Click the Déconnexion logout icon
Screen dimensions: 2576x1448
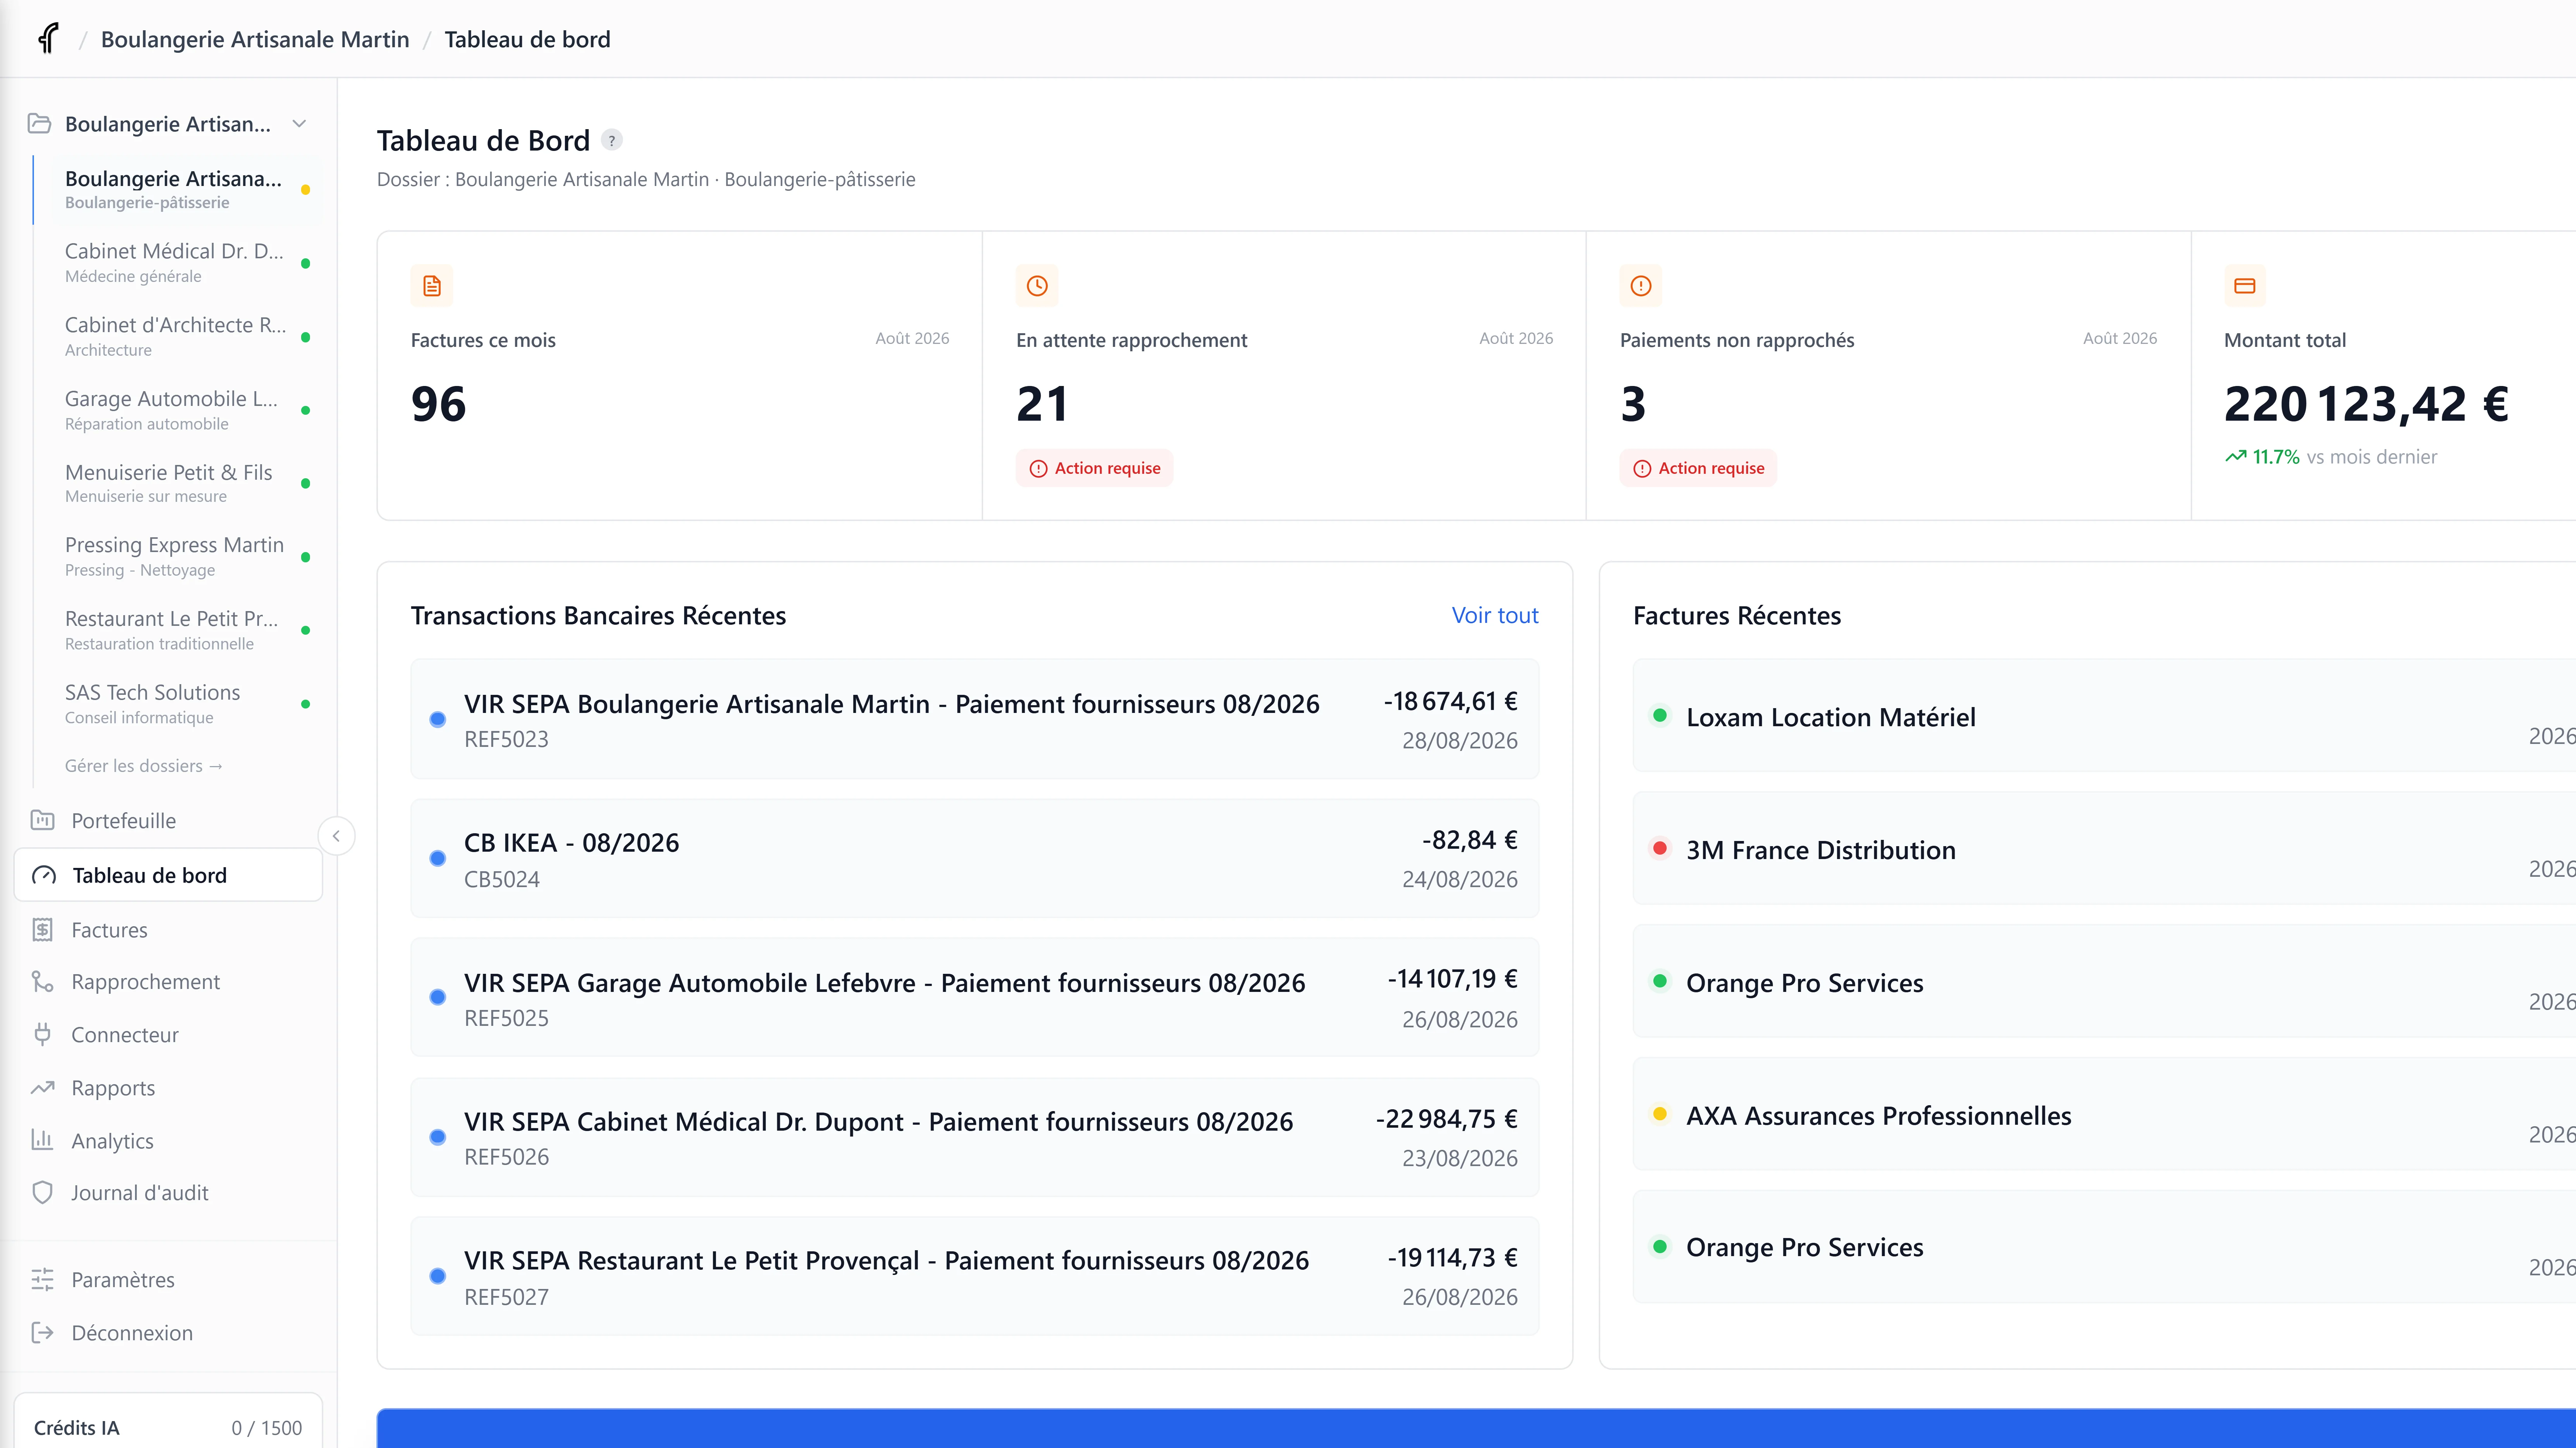(42, 1333)
